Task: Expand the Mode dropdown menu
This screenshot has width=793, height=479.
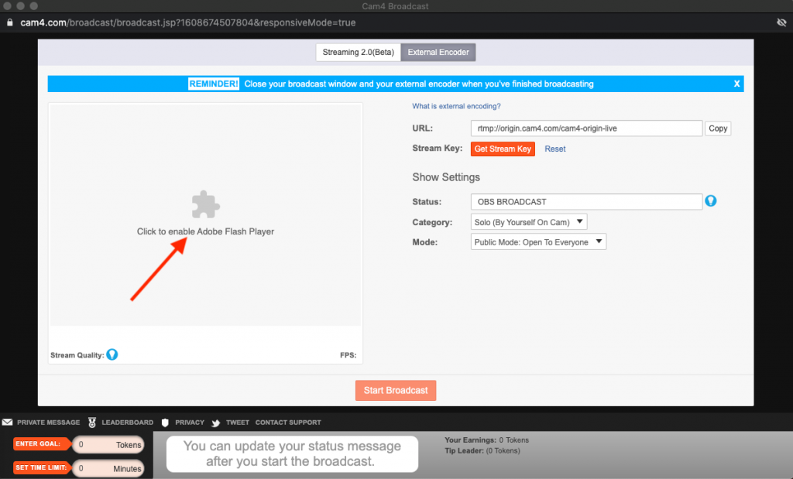Action: click(x=538, y=242)
